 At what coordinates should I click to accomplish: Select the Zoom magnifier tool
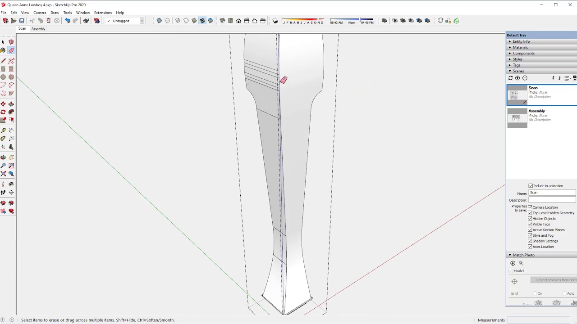[x=3, y=166]
